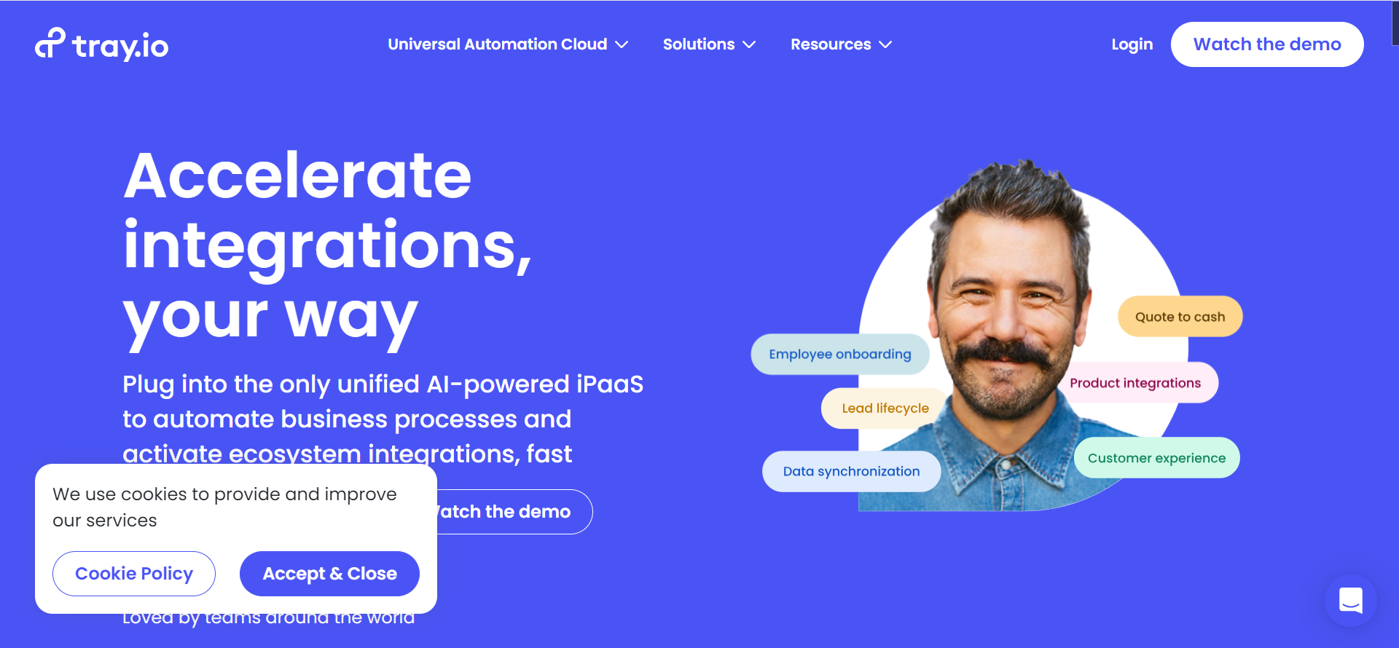Choose the Lead lifecycle pill
Image resolution: width=1399 pixels, height=648 pixels.
tap(885, 408)
